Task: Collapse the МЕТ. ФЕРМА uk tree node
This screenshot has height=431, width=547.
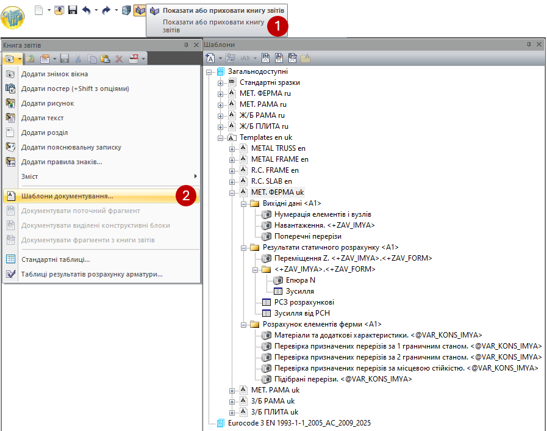Action: 232,192
